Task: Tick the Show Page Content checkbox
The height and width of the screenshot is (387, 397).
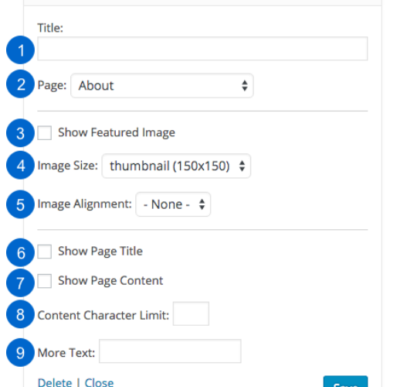Action: (x=45, y=281)
